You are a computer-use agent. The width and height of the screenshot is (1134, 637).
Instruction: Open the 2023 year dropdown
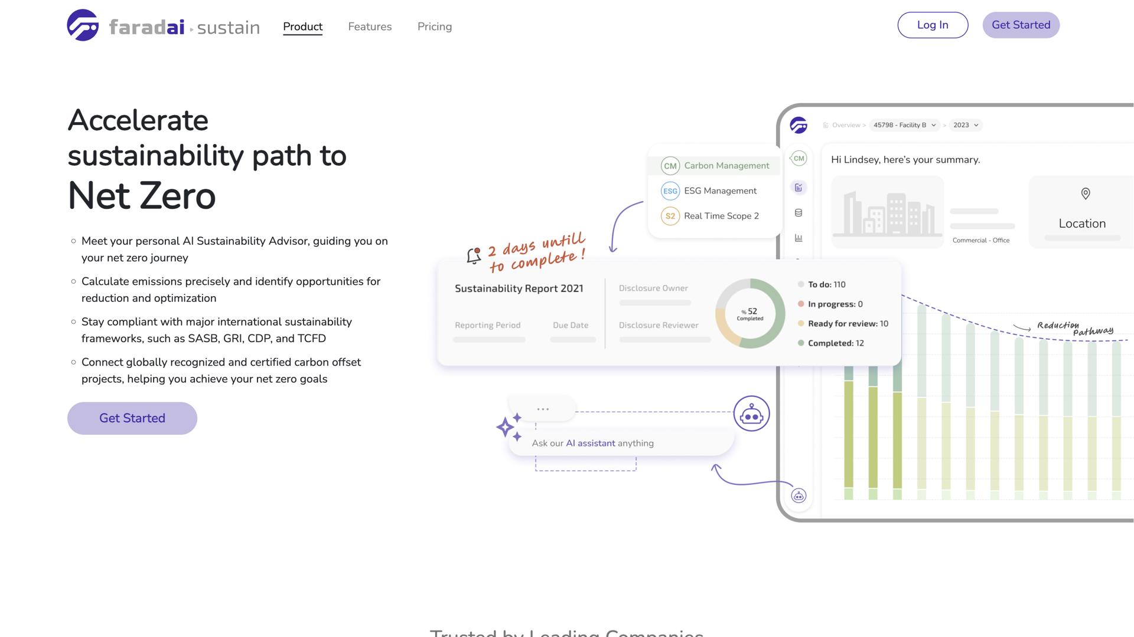coord(966,125)
